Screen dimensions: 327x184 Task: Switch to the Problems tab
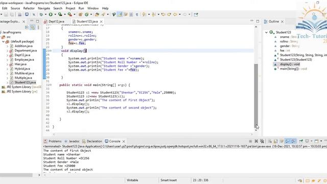[x=53, y=141]
